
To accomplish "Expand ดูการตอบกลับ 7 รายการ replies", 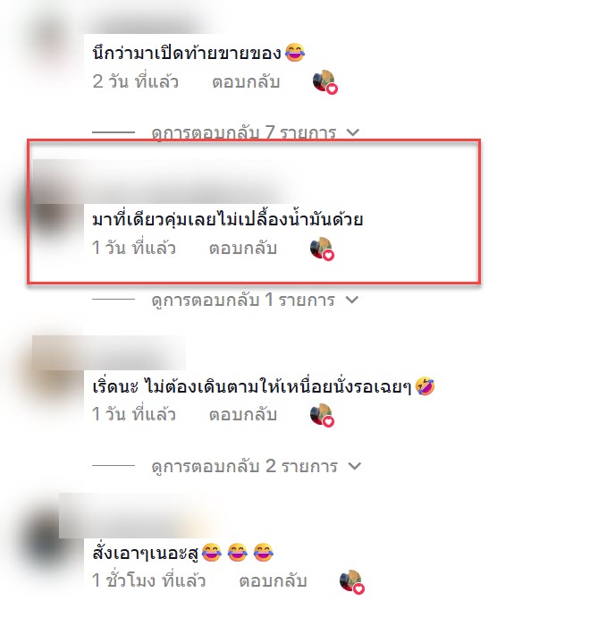I will (x=256, y=133).
